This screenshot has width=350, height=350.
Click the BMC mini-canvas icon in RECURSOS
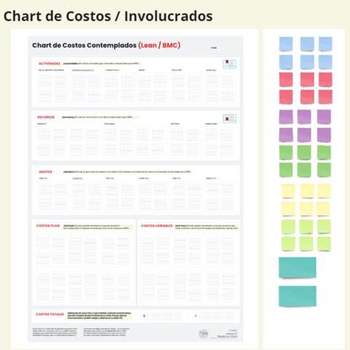pos(229,118)
